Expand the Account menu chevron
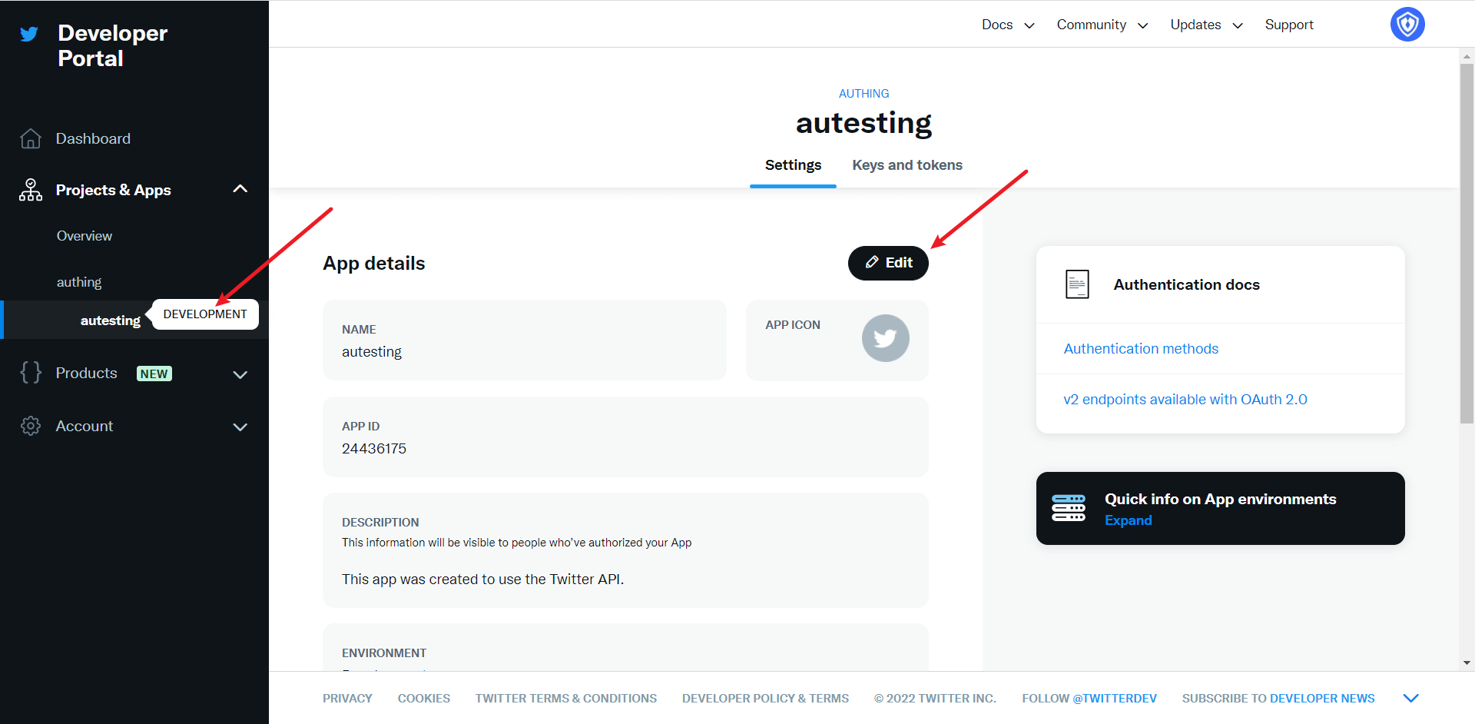The width and height of the screenshot is (1475, 724). (x=240, y=427)
